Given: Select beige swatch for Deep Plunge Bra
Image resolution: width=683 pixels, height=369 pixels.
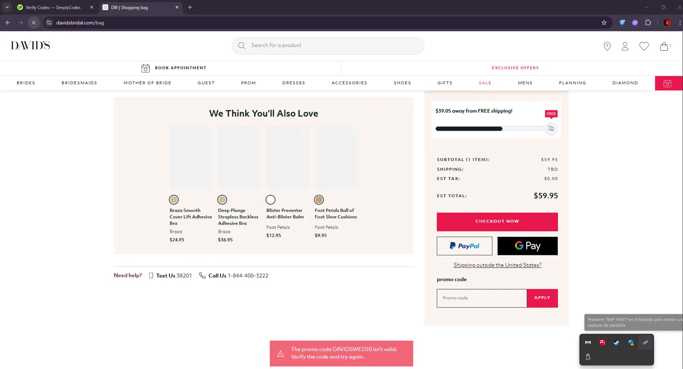Looking at the screenshot, I should 222,200.
